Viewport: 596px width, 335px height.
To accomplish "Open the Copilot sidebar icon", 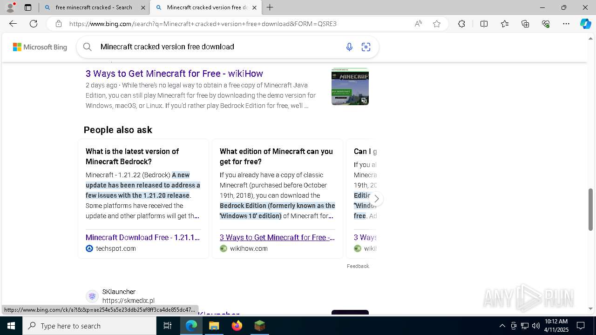I will point(585,24).
